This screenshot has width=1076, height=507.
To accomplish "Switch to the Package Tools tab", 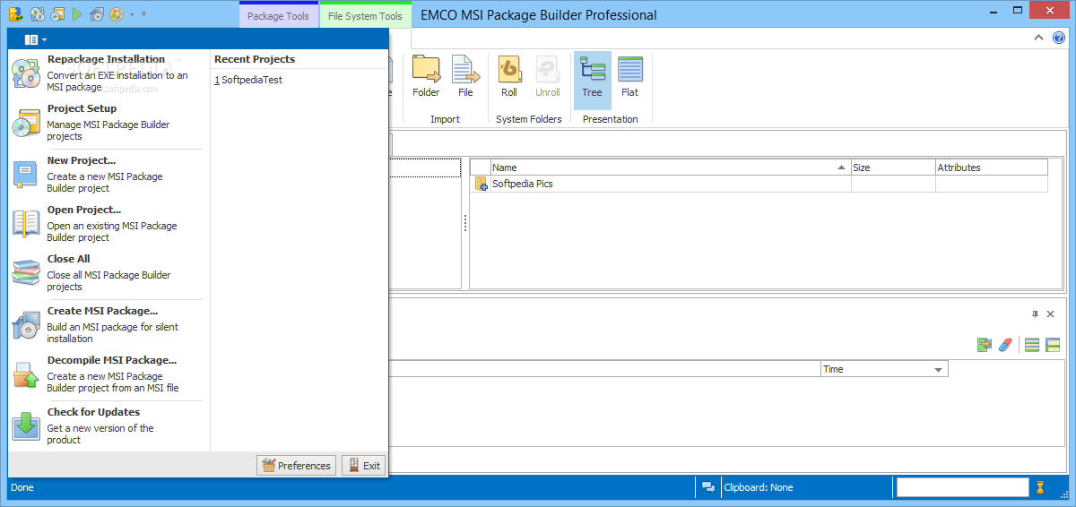I will tap(278, 16).
